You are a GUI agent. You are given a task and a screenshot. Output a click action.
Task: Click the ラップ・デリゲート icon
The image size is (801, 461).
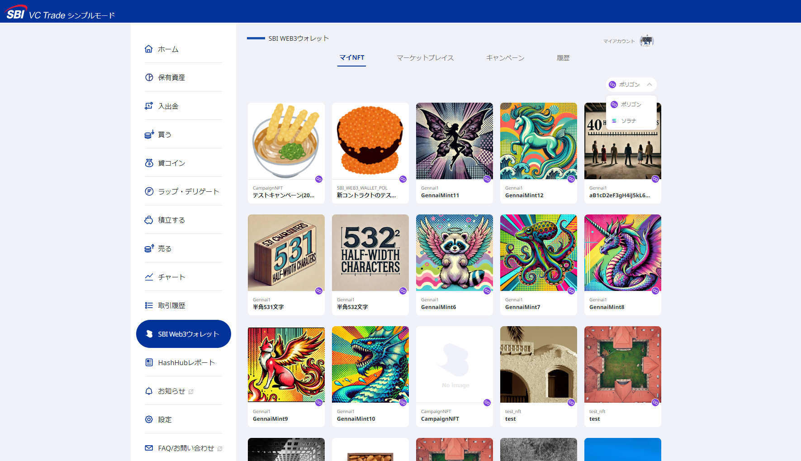tap(149, 191)
